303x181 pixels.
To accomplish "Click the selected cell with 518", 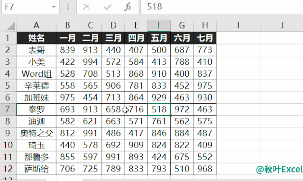I will pos(159,109).
